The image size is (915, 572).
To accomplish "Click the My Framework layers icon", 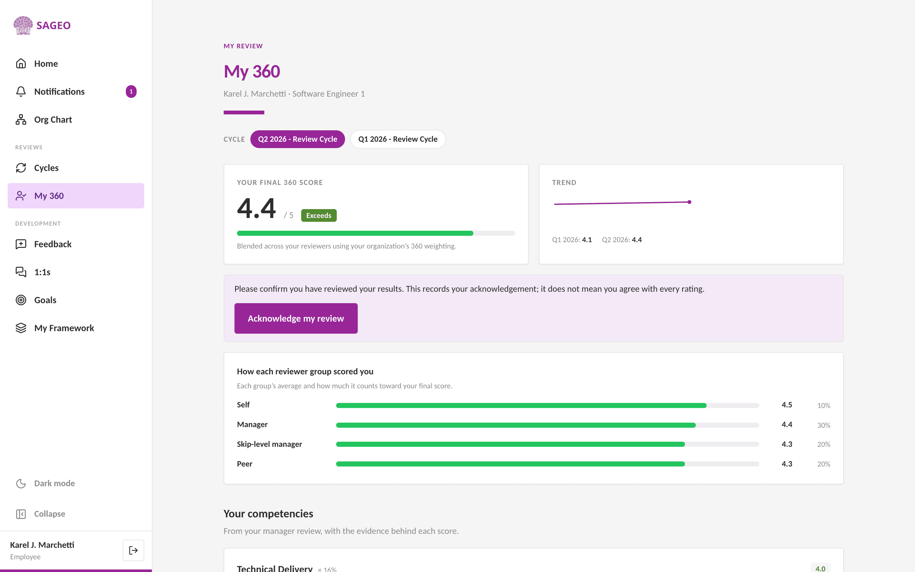I will [21, 328].
